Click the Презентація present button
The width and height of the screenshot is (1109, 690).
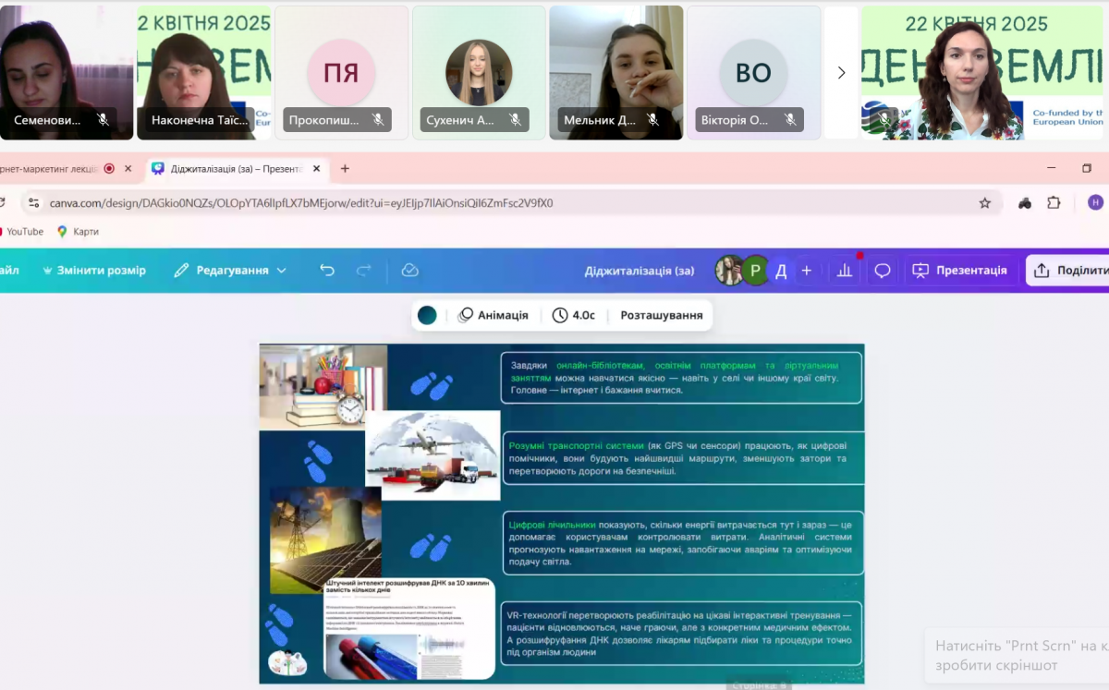pos(959,271)
